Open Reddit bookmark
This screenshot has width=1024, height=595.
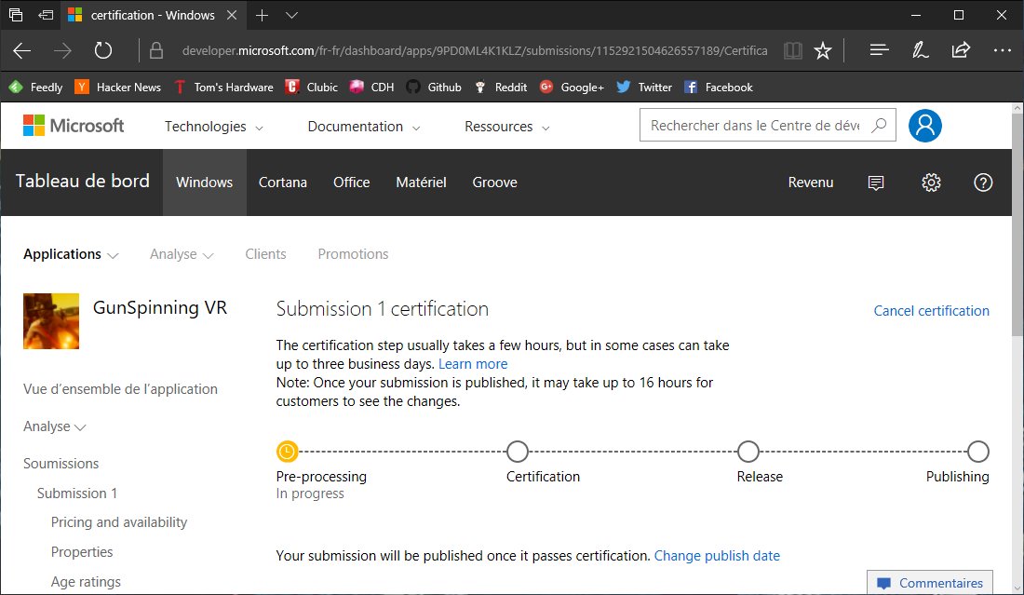[500, 87]
